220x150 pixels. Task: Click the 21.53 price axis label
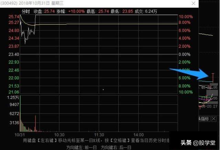pyautogui.click(x=14, y=86)
